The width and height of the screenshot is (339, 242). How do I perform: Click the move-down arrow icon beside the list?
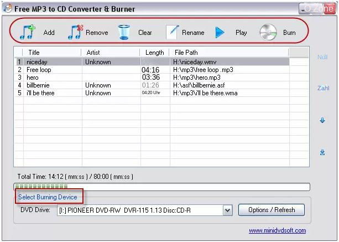click(322, 120)
